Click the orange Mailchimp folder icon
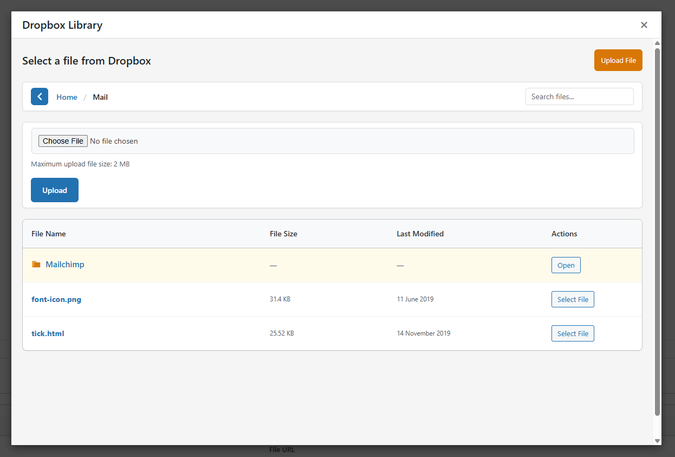 coord(36,265)
